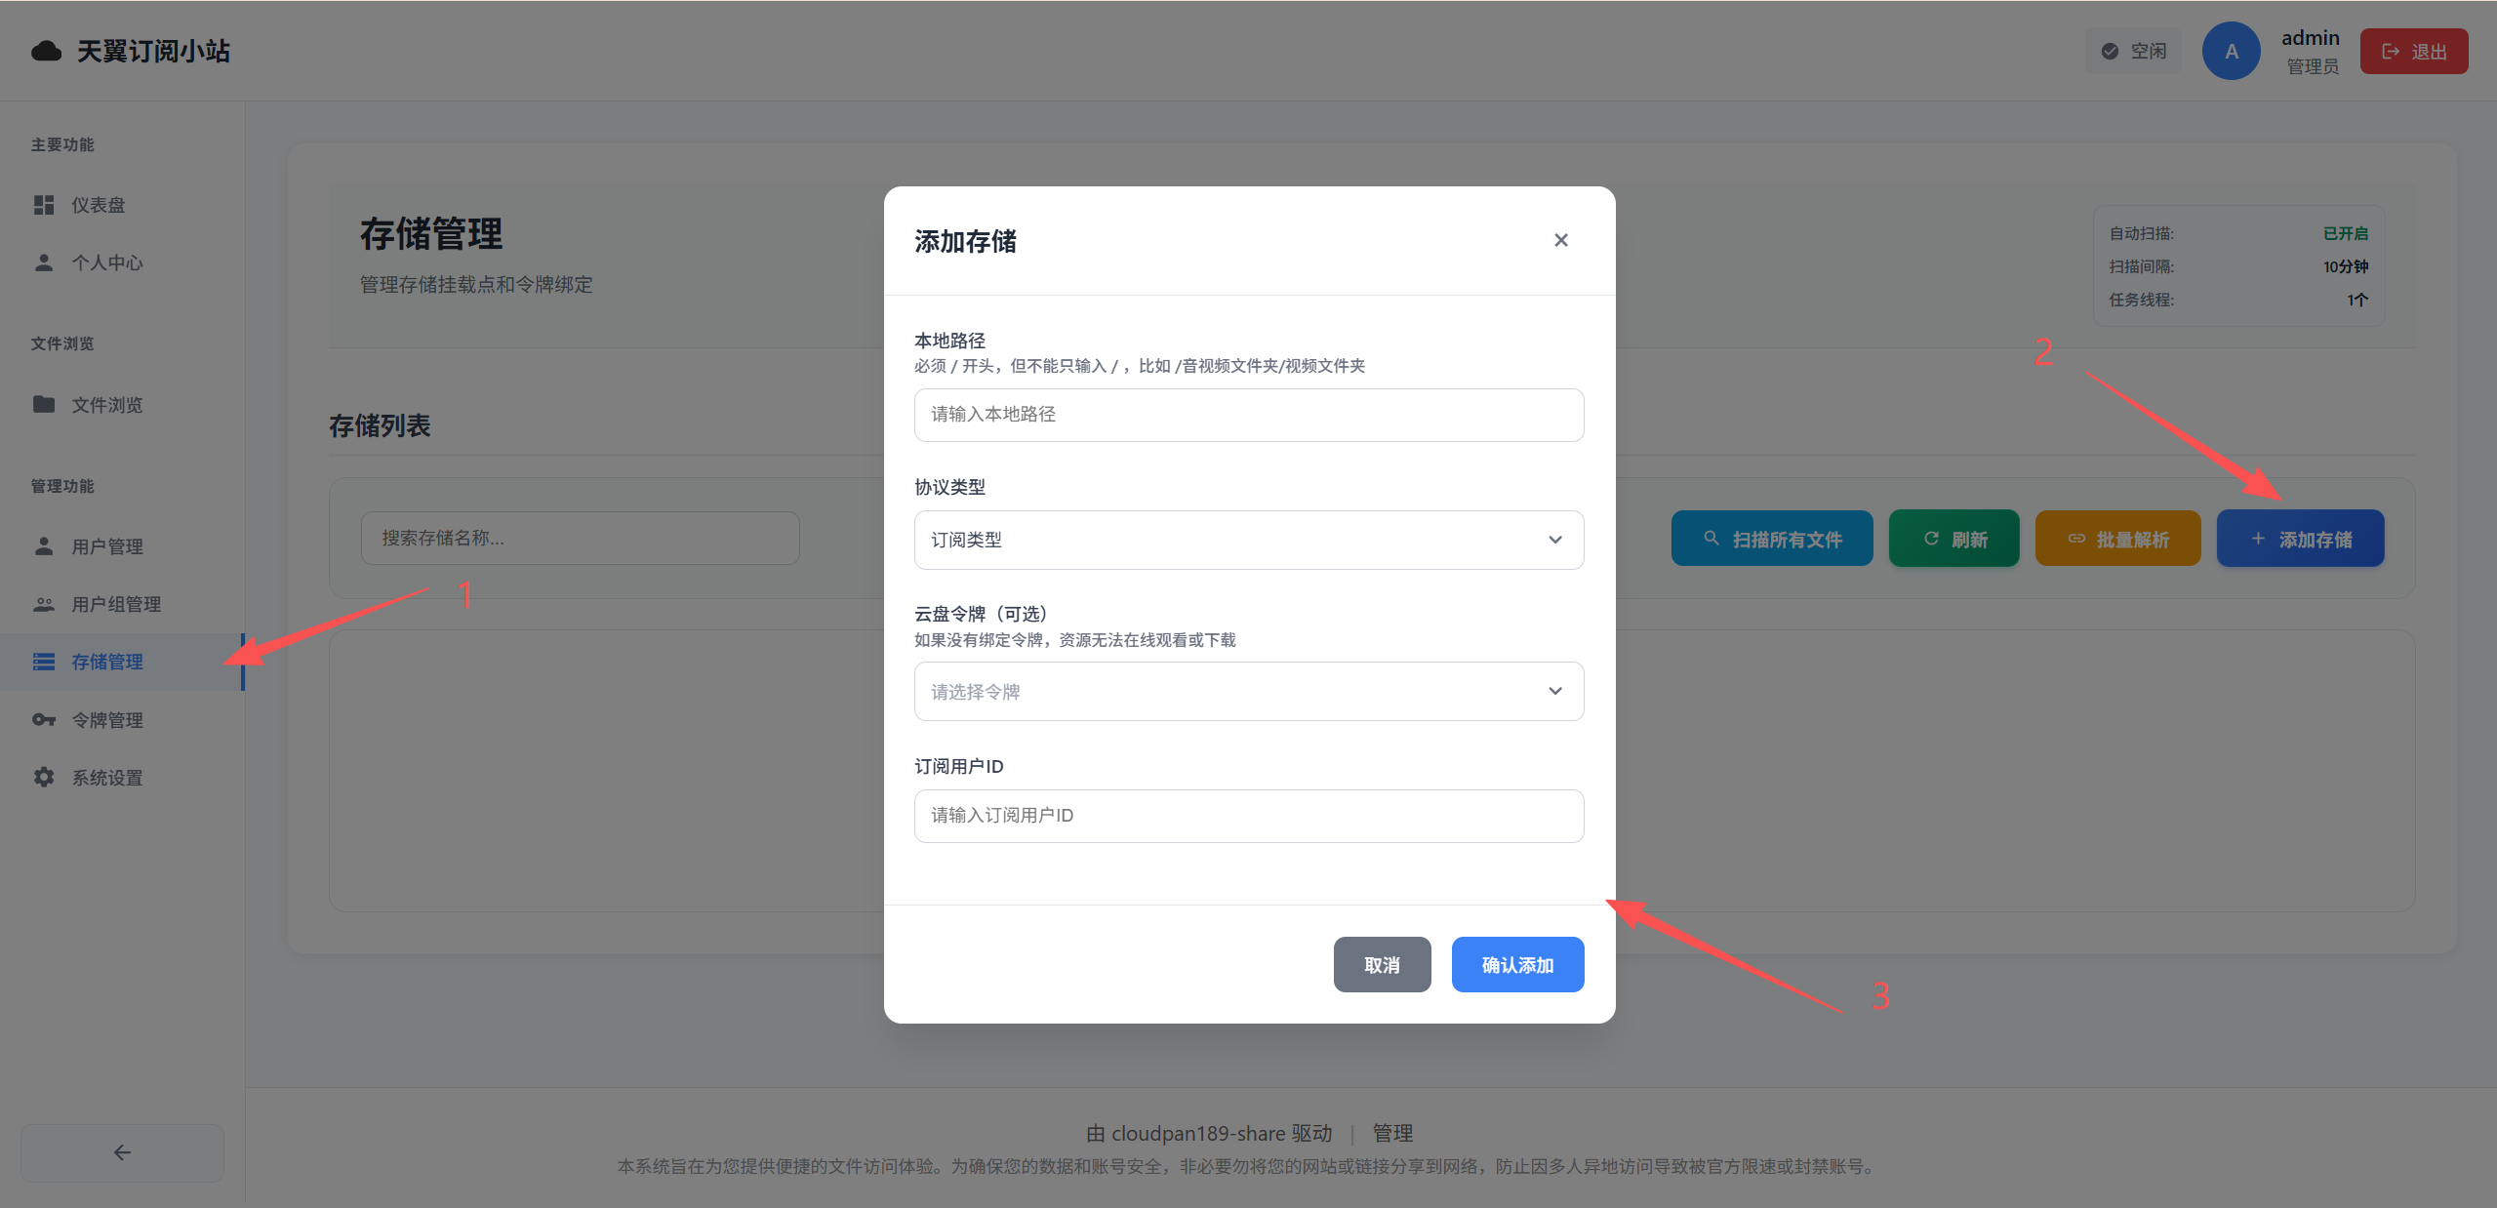Viewport: 2497px width, 1208px height.
Task: Click the 令牌管理 key icon
Action: pos(44,720)
